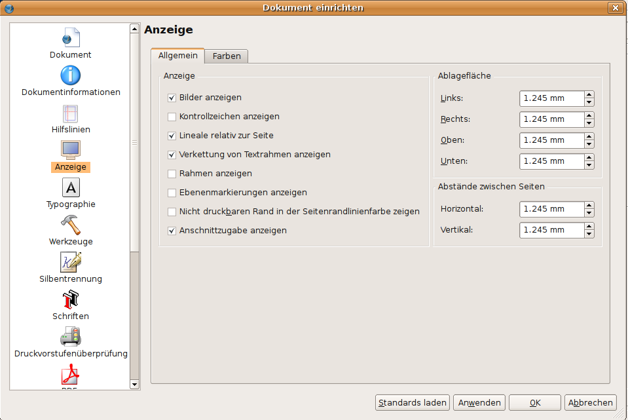Click into the Rechts value field

[551, 119]
